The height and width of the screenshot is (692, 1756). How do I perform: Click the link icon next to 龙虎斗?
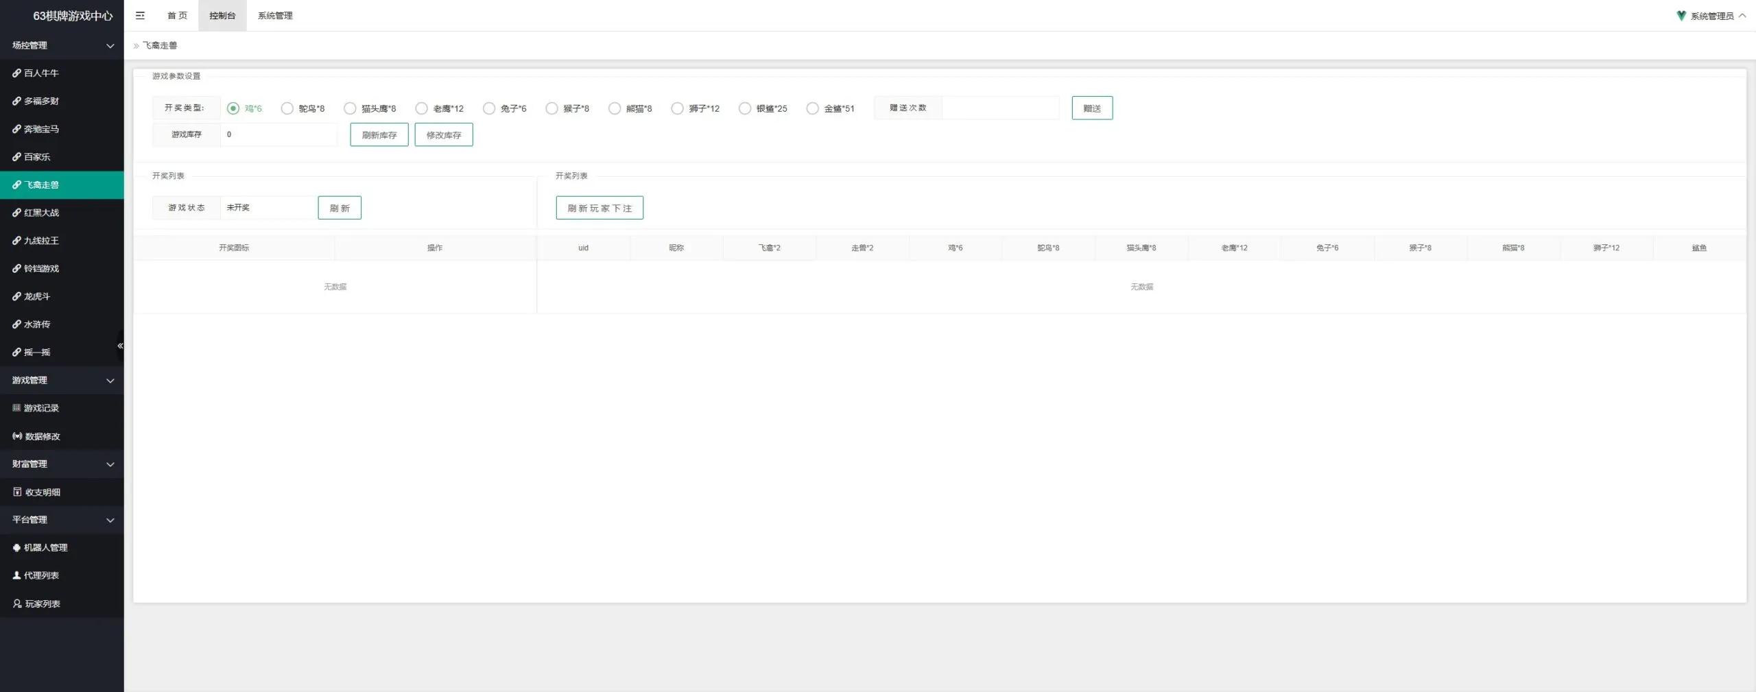pyautogui.click(x=16, y=296)
